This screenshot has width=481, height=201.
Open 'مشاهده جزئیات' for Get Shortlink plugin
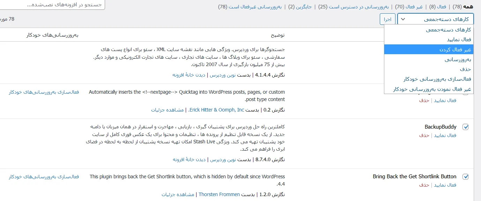coord(178,194)
